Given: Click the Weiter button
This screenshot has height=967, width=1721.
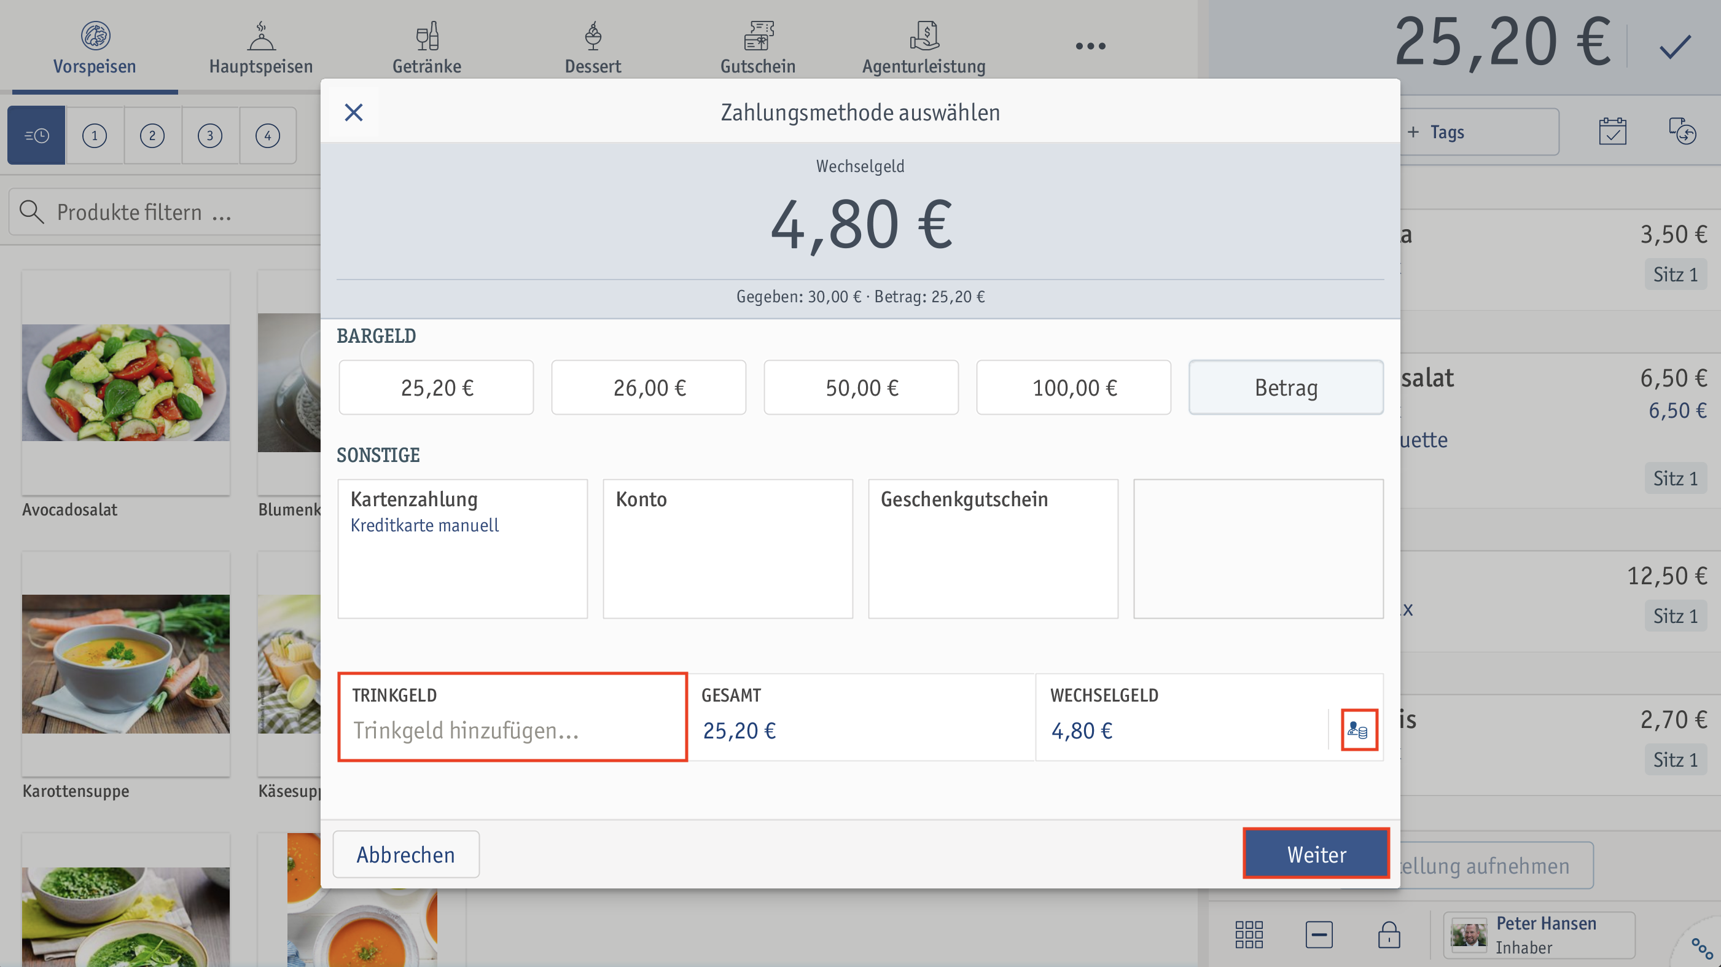Looking at the screenshot, I should click(x=1316, y=853).
